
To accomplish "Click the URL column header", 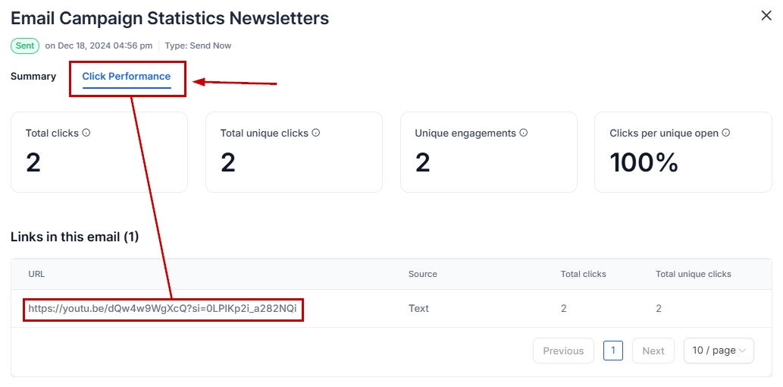I will 37,274.
